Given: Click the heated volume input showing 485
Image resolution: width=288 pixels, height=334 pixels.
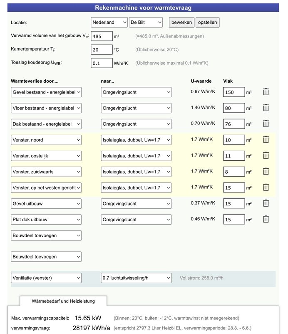Looking at the screenshot, I should point(101,36).
